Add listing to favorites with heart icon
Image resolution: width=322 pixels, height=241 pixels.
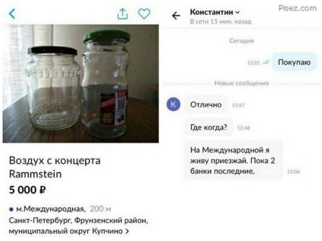[144, 14]
